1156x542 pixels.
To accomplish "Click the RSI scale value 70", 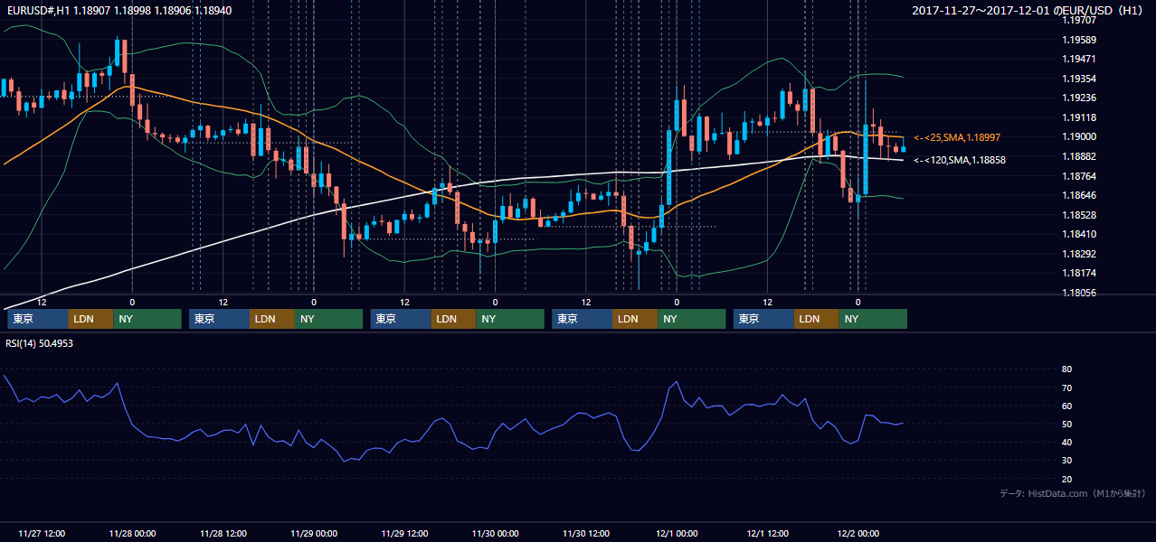I will 1066,388.
